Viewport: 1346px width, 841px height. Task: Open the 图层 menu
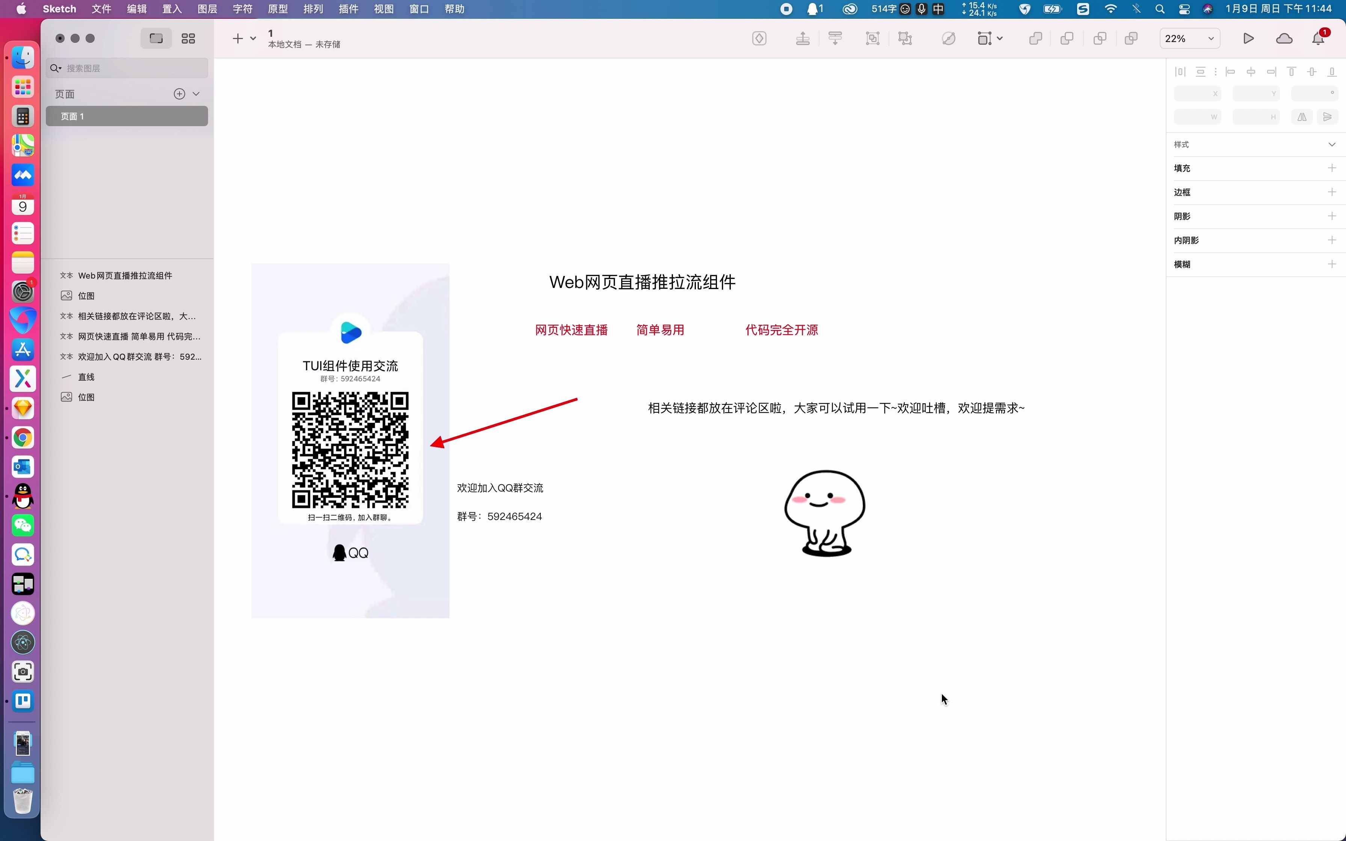pos(207,9)
